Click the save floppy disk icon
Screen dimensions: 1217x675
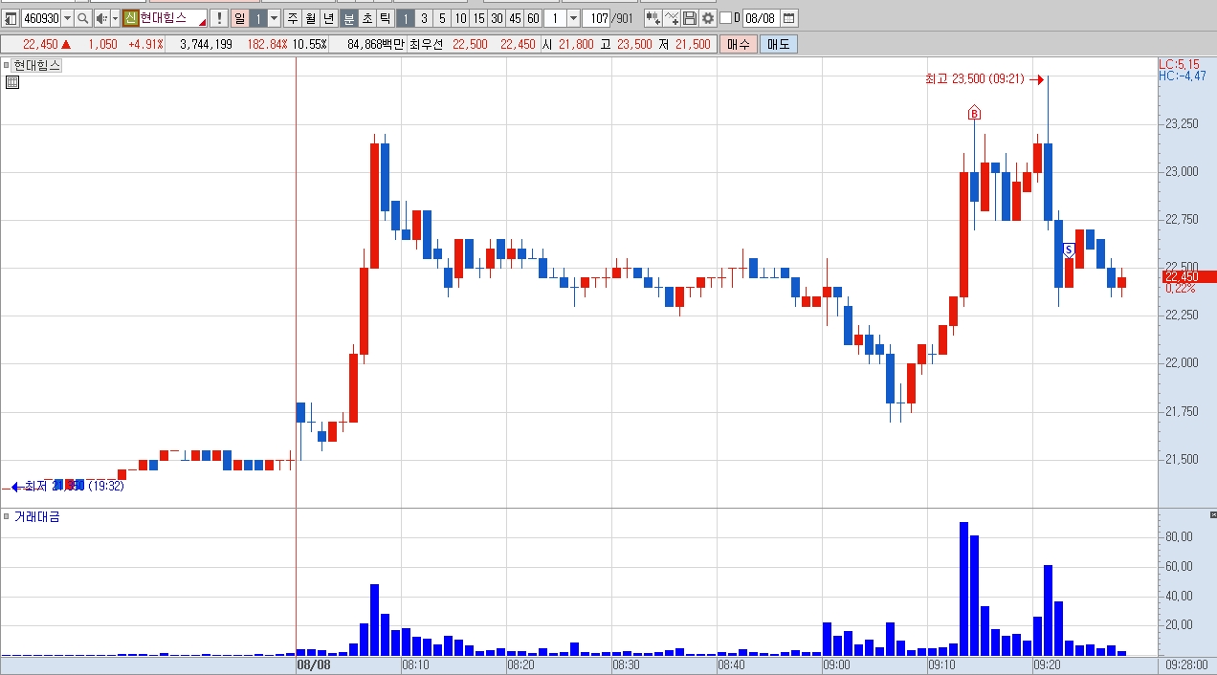pyautogui.click(x=690, y=18)
